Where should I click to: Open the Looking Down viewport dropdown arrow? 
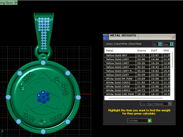16,3
